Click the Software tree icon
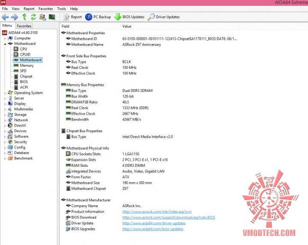Viewport: 308px width, 245px height. tap(10, 136)
